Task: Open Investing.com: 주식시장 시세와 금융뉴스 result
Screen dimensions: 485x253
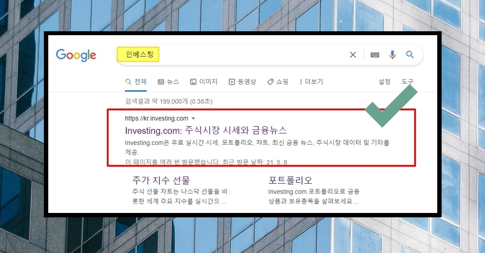Action: 206,130
